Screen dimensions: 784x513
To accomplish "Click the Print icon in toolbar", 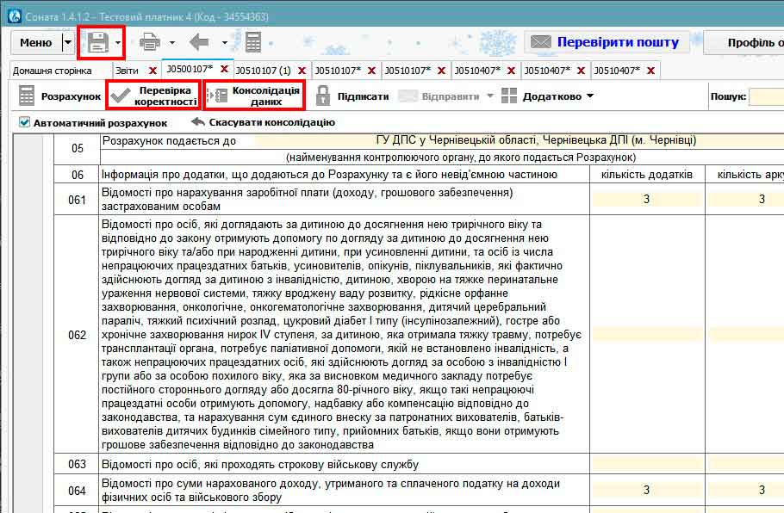I will 150,42.
